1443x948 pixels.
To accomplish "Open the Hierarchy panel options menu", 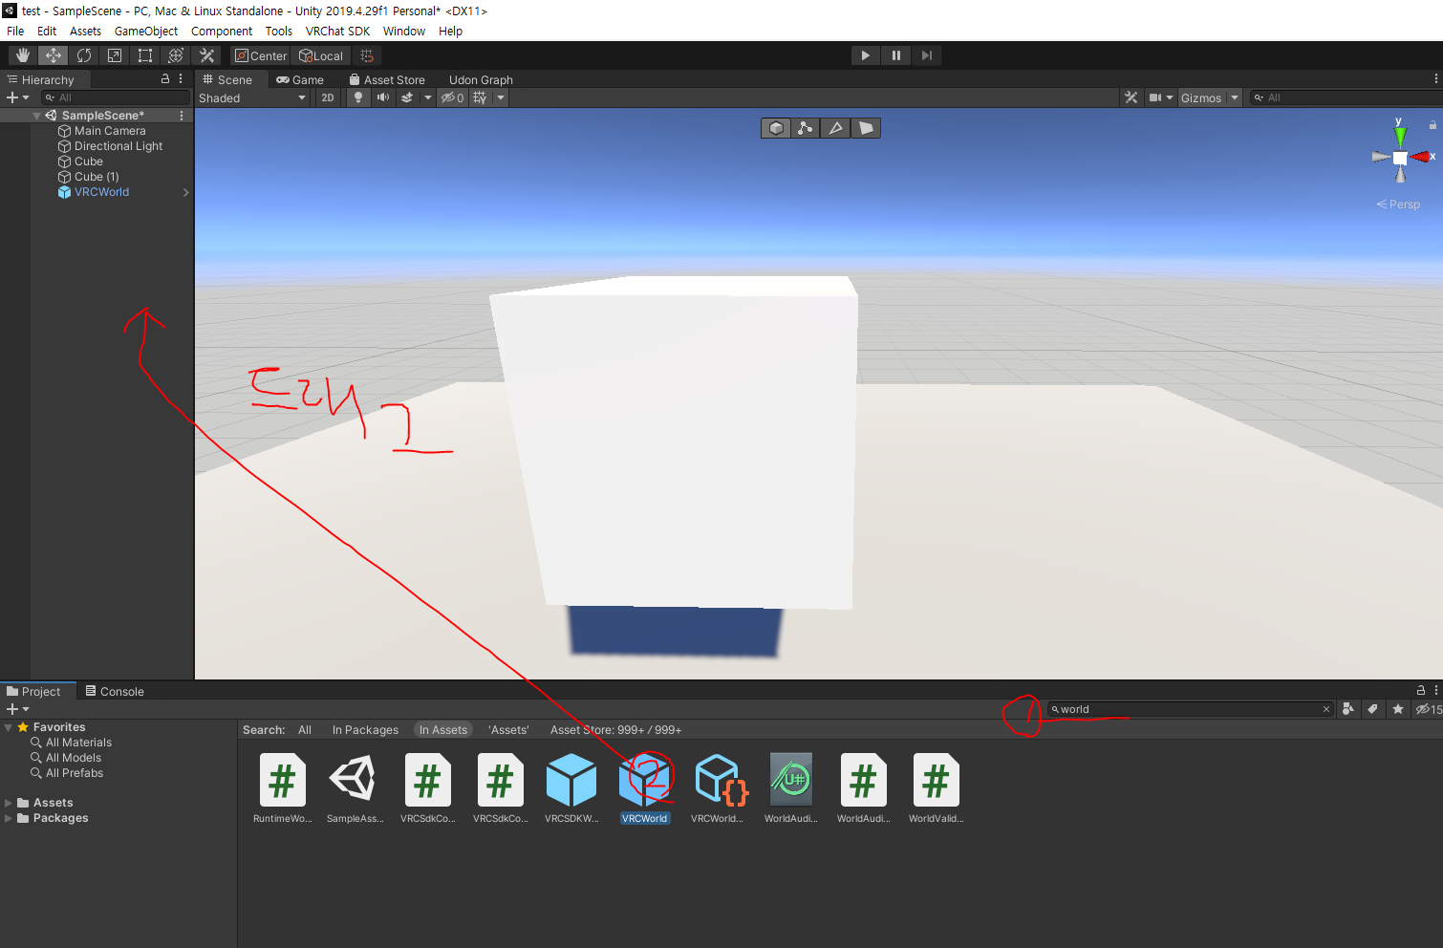I will (x=181, y=79).
